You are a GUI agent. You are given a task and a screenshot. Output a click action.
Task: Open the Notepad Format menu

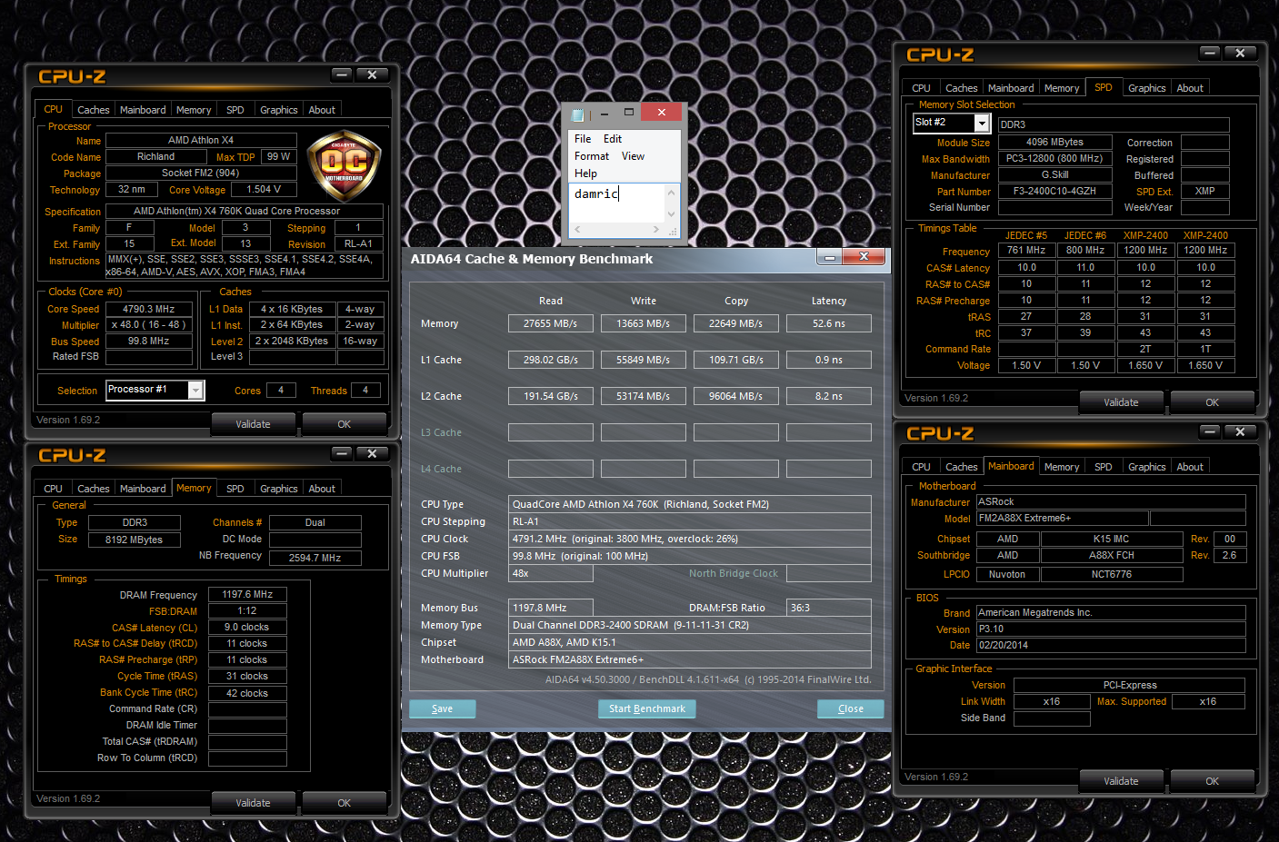click(x=592, y=156)
